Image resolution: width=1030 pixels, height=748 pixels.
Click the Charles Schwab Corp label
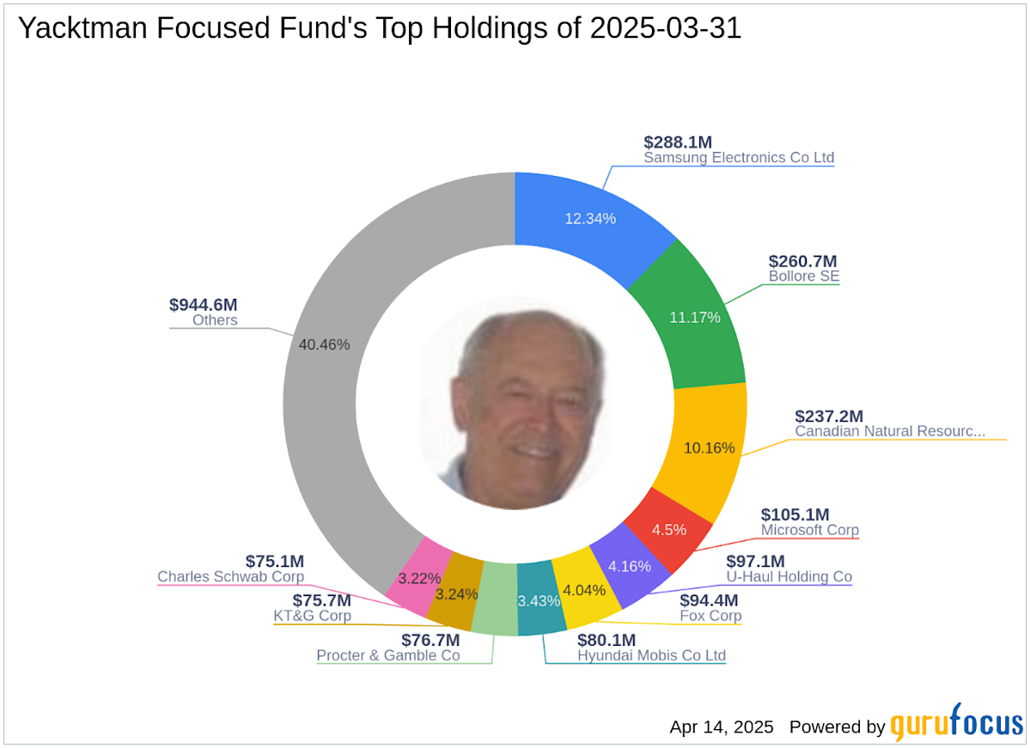pos(230,576)
